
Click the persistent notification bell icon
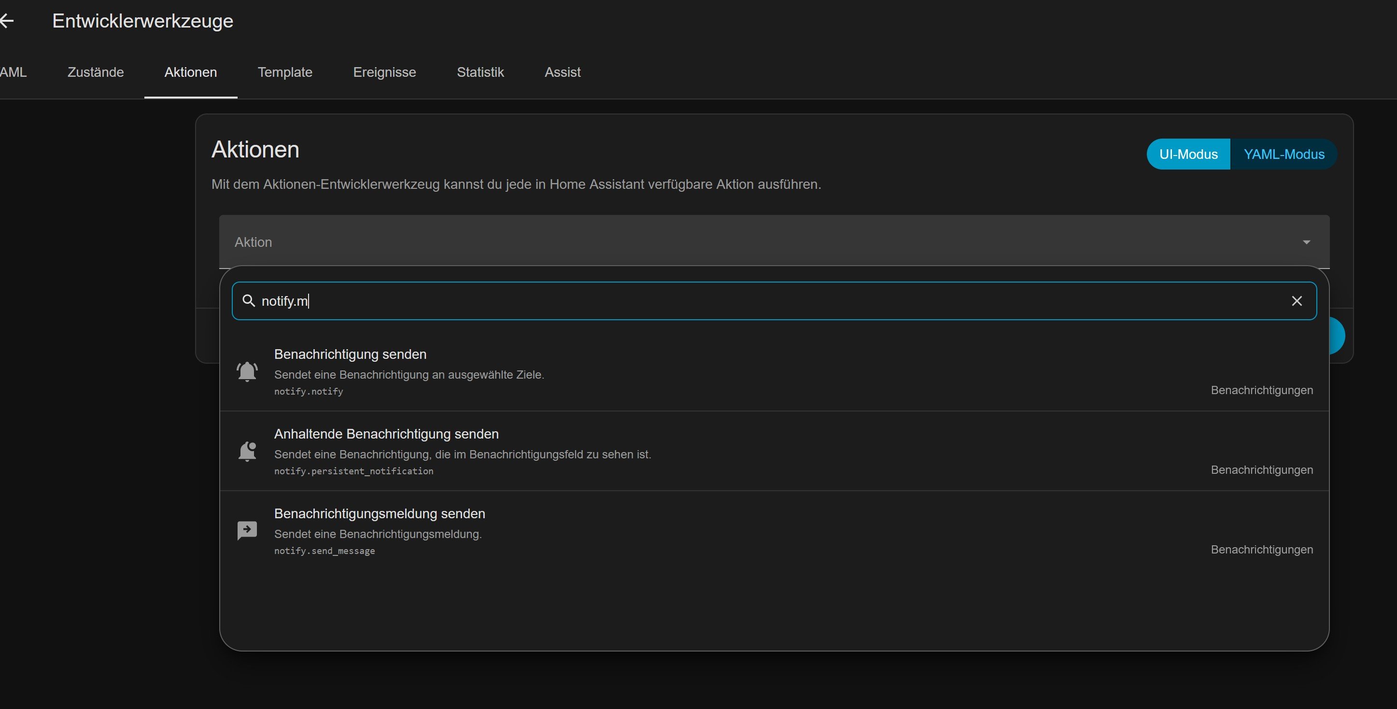point(247,451)
